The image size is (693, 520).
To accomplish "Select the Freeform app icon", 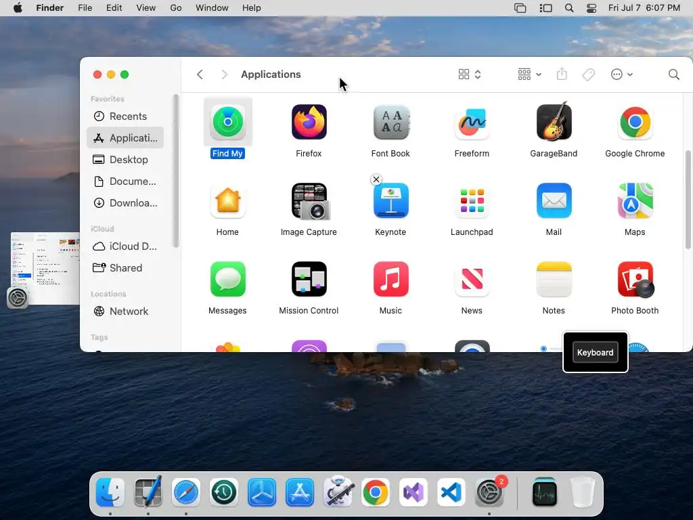I will 472,122.
